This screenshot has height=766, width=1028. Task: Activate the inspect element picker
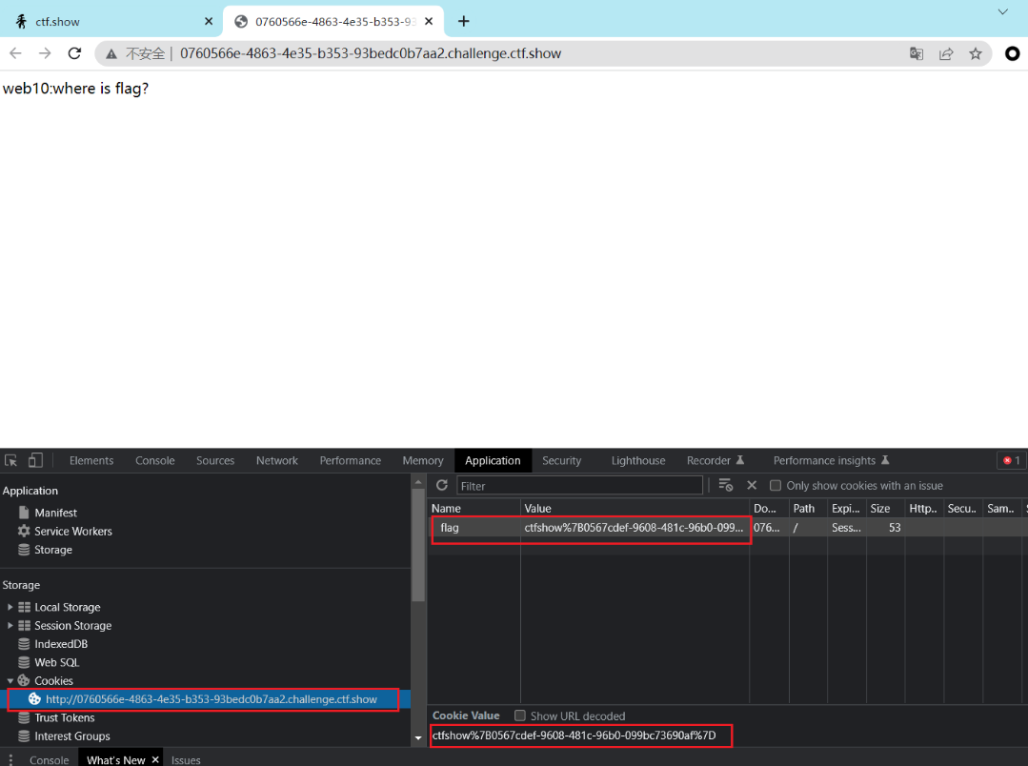11,460
